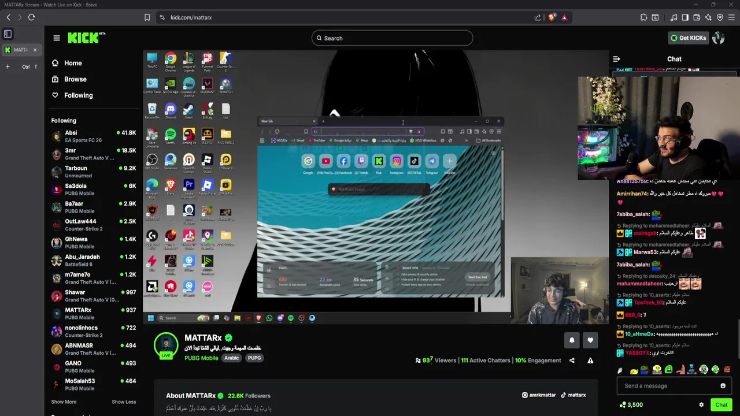Image resolution: width=740 pixels, height=416 pixels.
Task: Open mattarx TikTok link
Action: point(573,395)
